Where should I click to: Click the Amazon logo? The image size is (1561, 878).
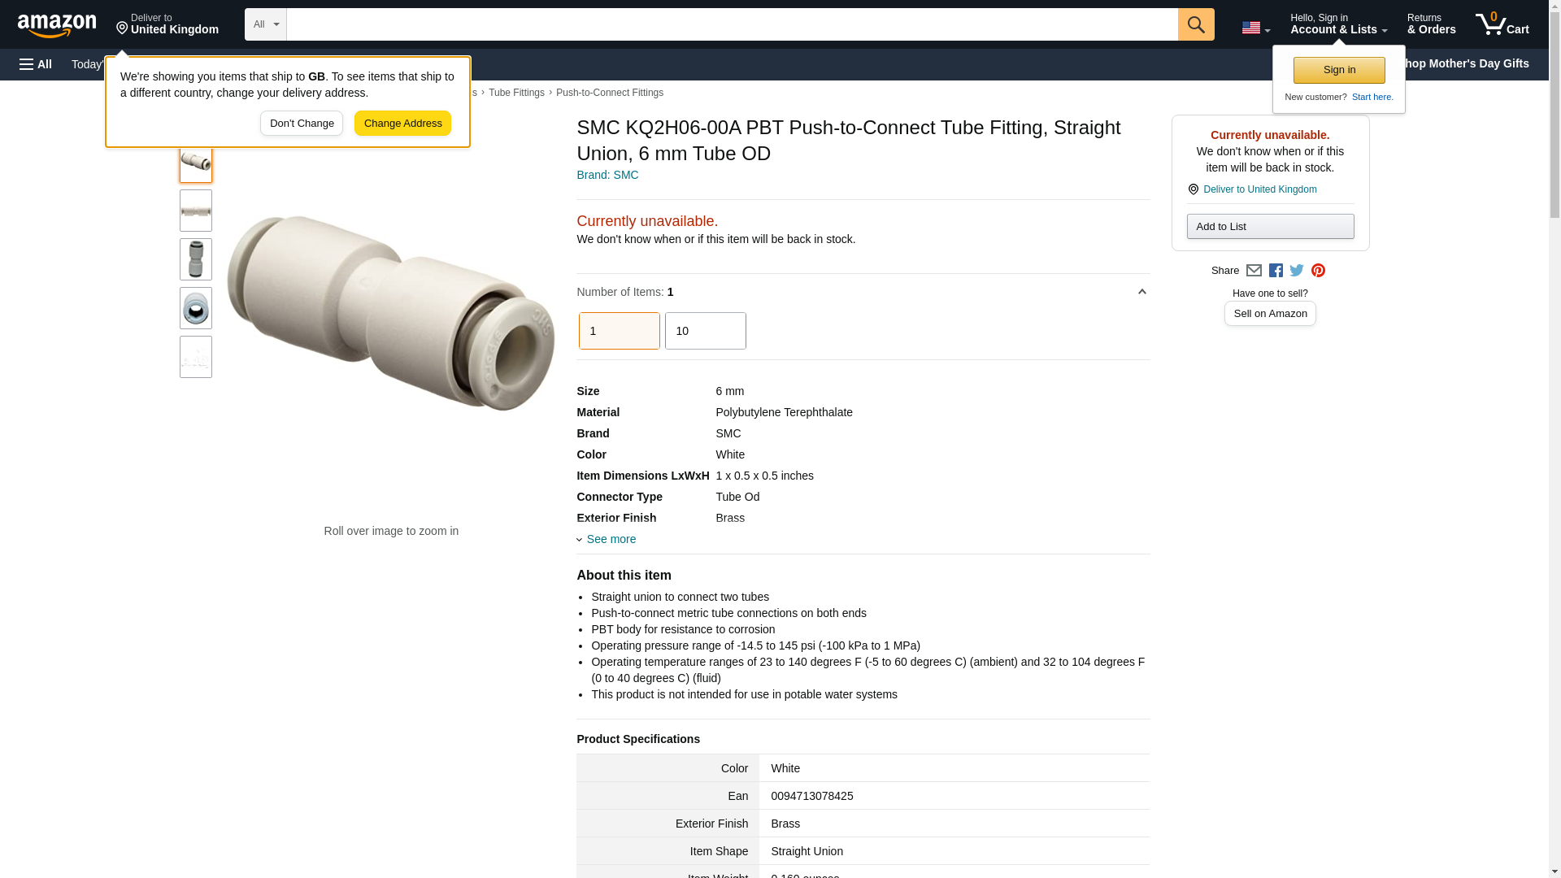pyautogui.click(x=57, y=25)
